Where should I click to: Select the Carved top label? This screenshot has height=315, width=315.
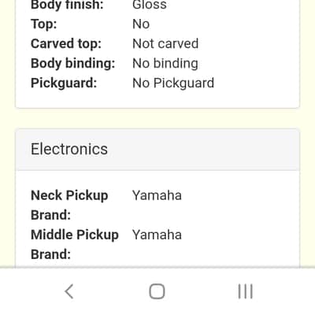(x=66, y=44)
